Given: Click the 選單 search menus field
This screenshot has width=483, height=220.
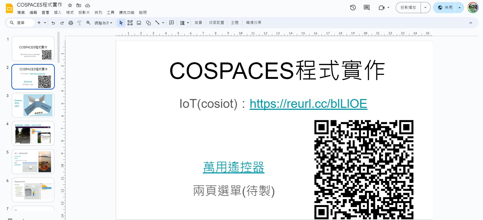Looking at the screenshot, I should (x=21, y=23).
